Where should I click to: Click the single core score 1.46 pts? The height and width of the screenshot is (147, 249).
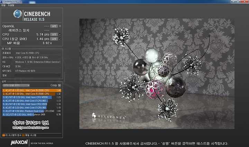click(43, 39)
